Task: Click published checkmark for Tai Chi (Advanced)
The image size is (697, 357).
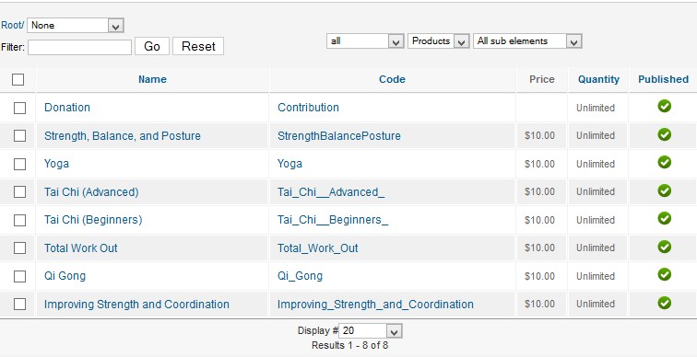Action: pos(664,190)
